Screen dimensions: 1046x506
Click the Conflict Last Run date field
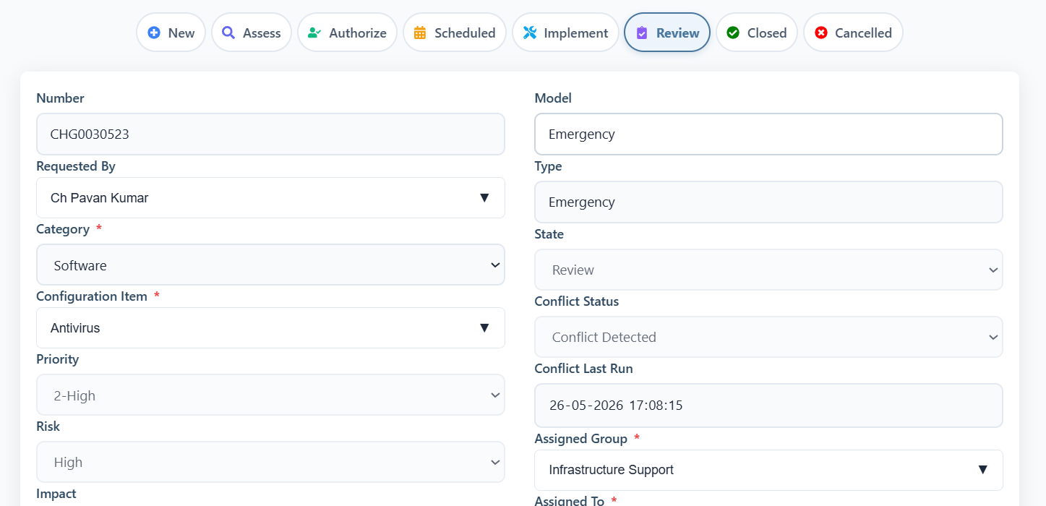coord(768,406)
